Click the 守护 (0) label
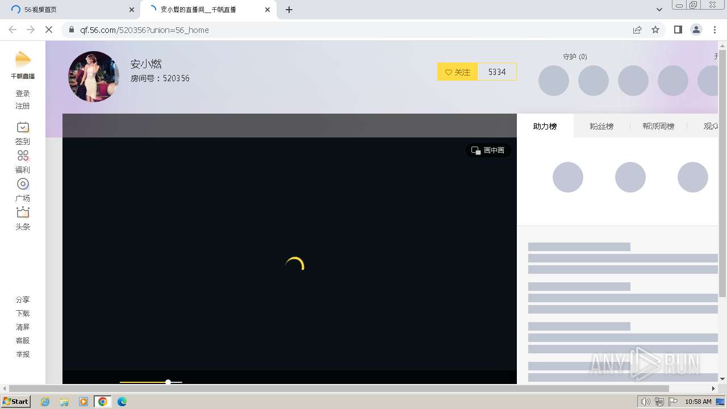 [575, 57]
